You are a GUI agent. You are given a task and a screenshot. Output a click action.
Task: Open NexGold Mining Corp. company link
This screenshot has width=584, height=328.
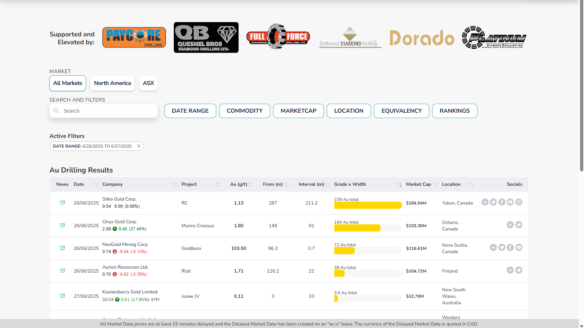(125, 244)
